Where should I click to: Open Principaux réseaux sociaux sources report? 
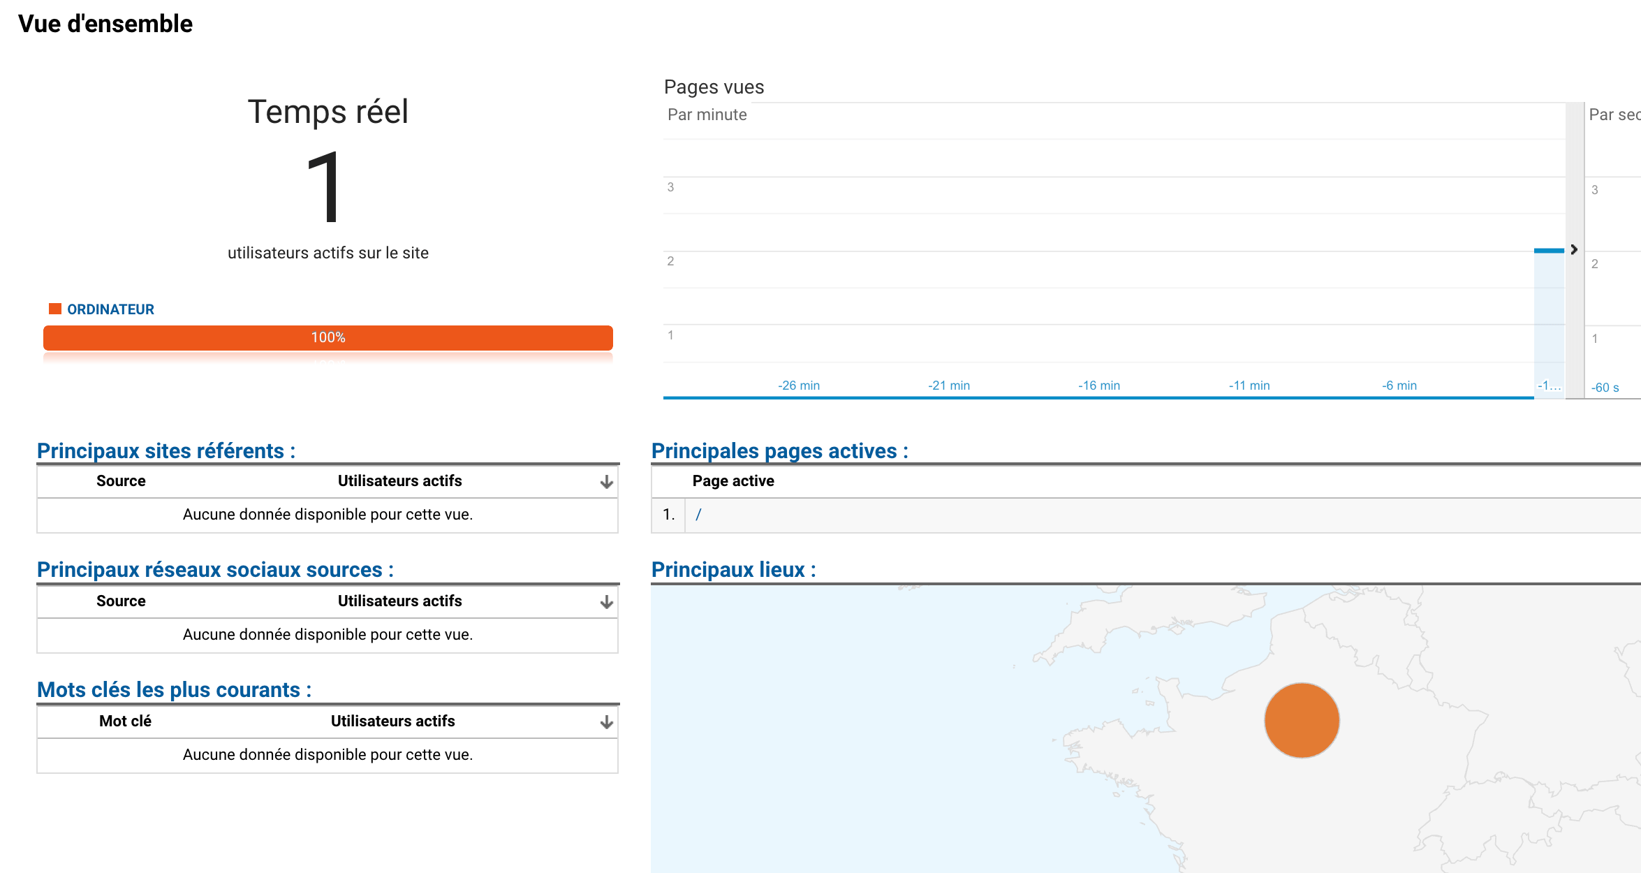point(215,570)
